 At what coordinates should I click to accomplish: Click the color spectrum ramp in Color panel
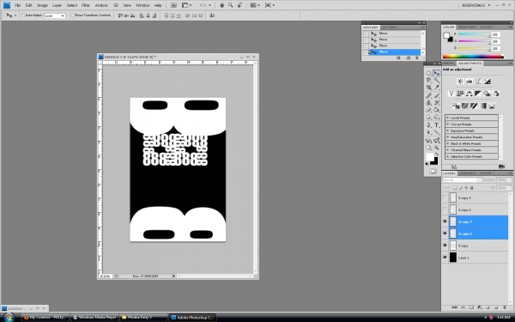(x=473, y=57)
